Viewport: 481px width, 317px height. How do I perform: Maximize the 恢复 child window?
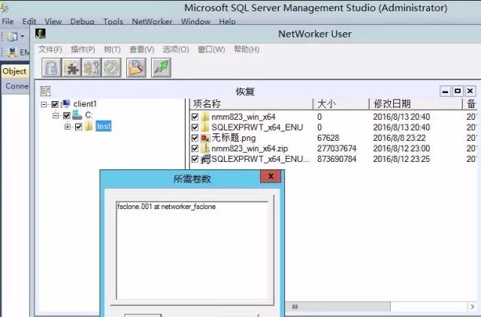pos(458,91)
